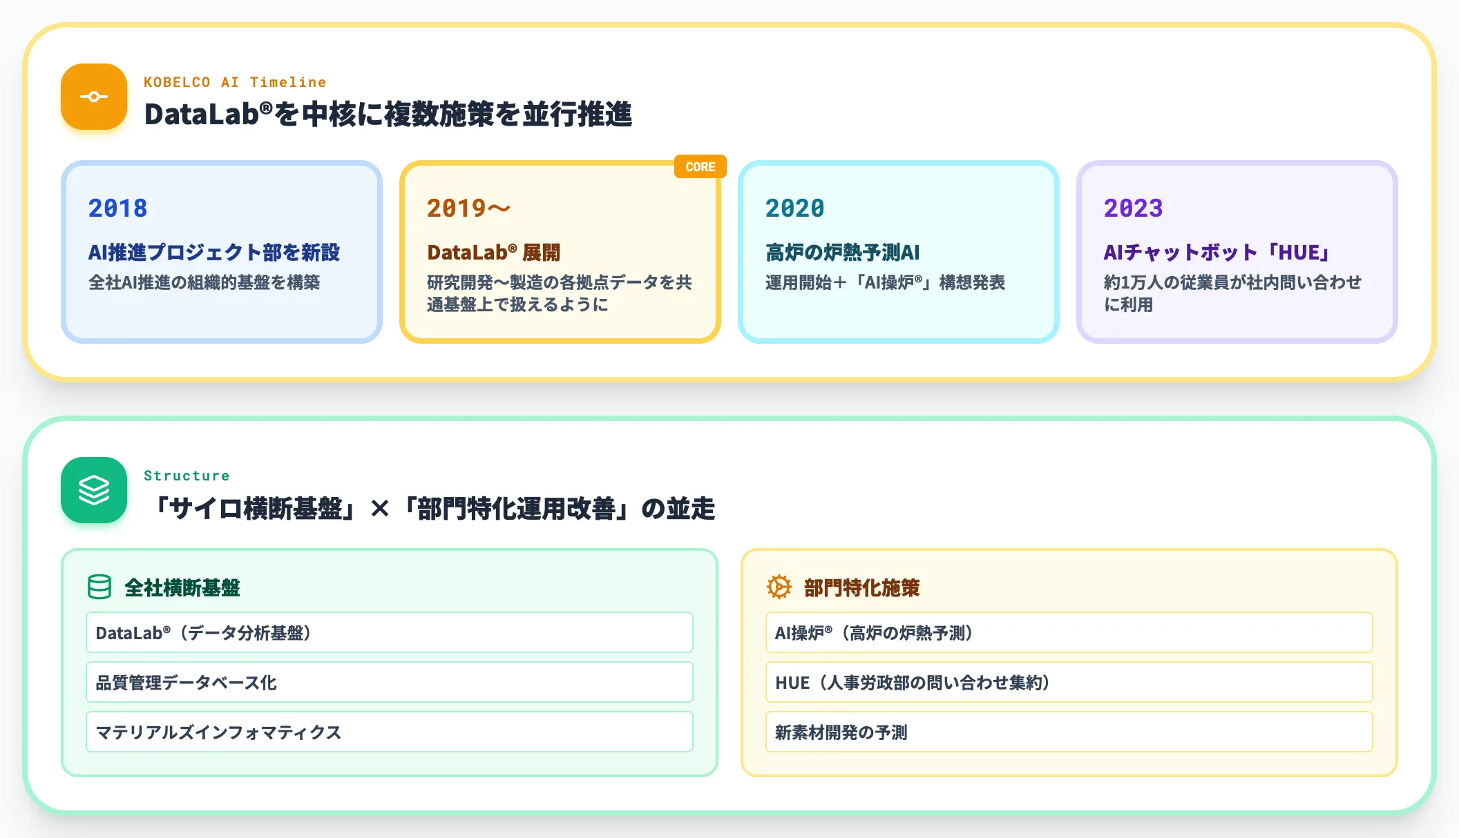
Task: Select the HUE（人事労政部の問い合わせ集約） row
Action: click(1069, 682)
